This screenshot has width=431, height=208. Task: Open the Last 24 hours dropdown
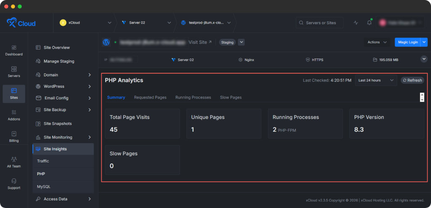point(376,80)
